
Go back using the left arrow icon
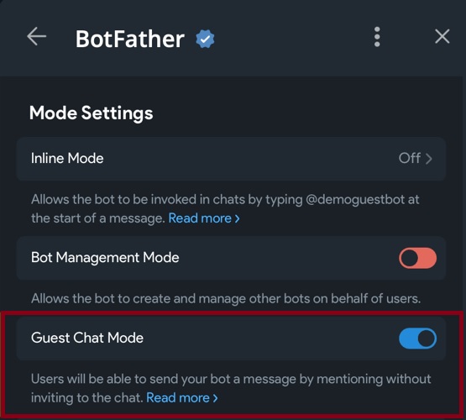(x=37, y=37)
